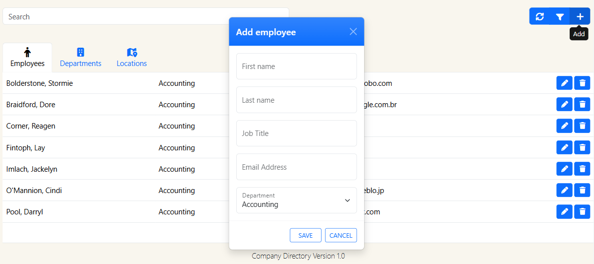This screenshot has height=264, width=594.
Task: Click the pencil icon for Corner, Reagen
Action: pyautogui.click(x=564, y=126)
